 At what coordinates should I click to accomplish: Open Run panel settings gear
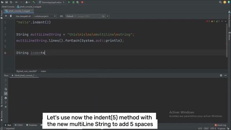221,75
